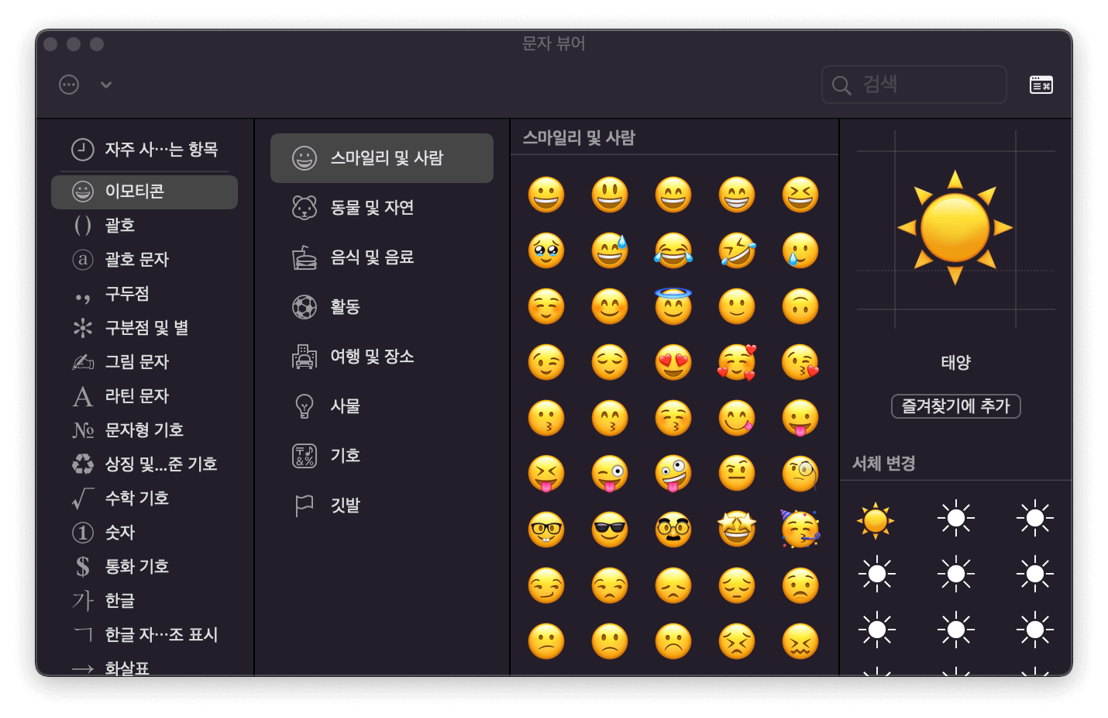Select 스마일리 및 사람 subcategory
Image resolution: width=1108 pixels, height=718 pixels.
382,158
